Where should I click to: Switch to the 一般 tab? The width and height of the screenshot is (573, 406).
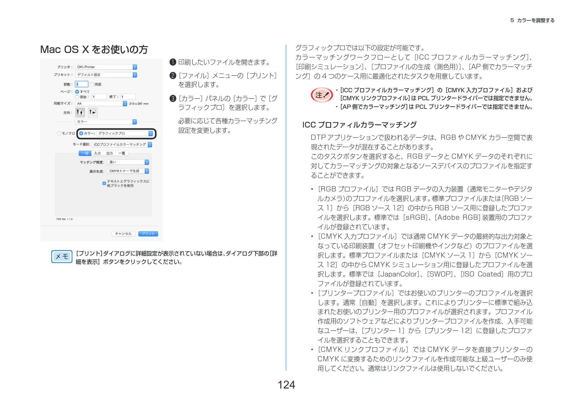click(85, 153)
